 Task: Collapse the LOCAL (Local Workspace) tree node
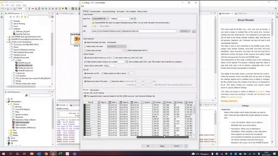pyautogui.click(x=7, y=42)
